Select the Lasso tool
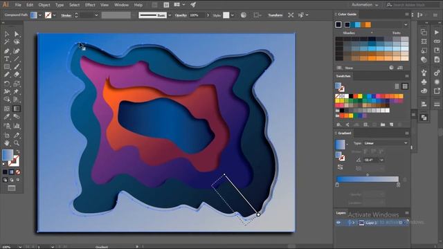The width and height of the screenshot is (443, 249). point(17,42)
